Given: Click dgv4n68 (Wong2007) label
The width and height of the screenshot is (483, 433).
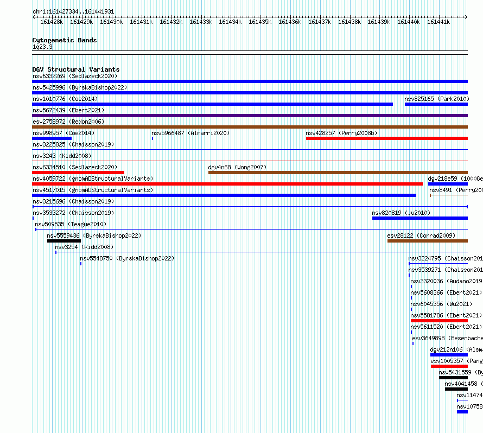Looking at the screenshot, I should pos(237,167).
